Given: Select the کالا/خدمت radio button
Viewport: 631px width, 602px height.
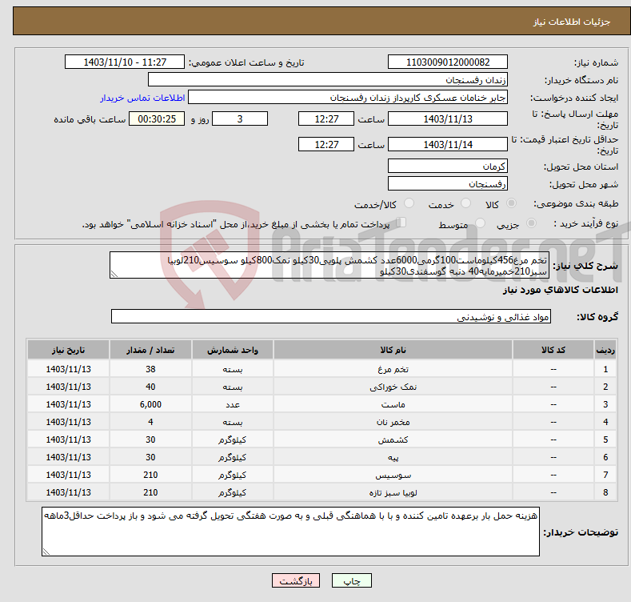Looking at the screenshot, I should pos(409,203).
